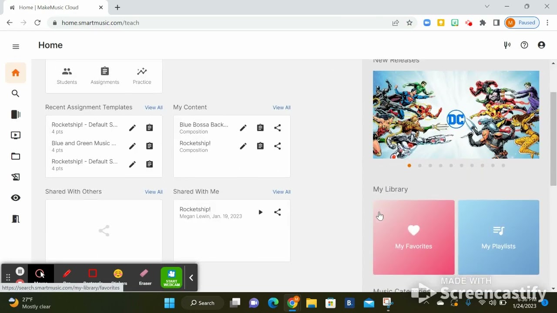Click Start Webcam button
Viewport: 557px width, 313px height.
[171, 277]
